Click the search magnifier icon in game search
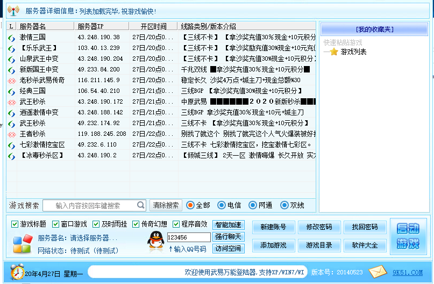This screenshot has height=284, width=434. [x=140, y=205]
